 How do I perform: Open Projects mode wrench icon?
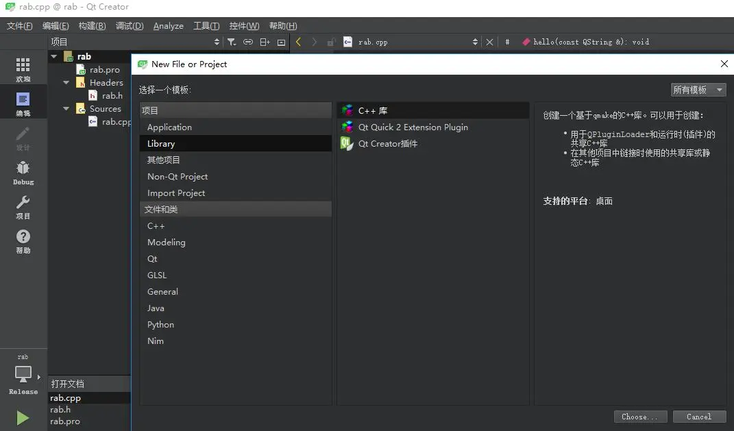23,206
